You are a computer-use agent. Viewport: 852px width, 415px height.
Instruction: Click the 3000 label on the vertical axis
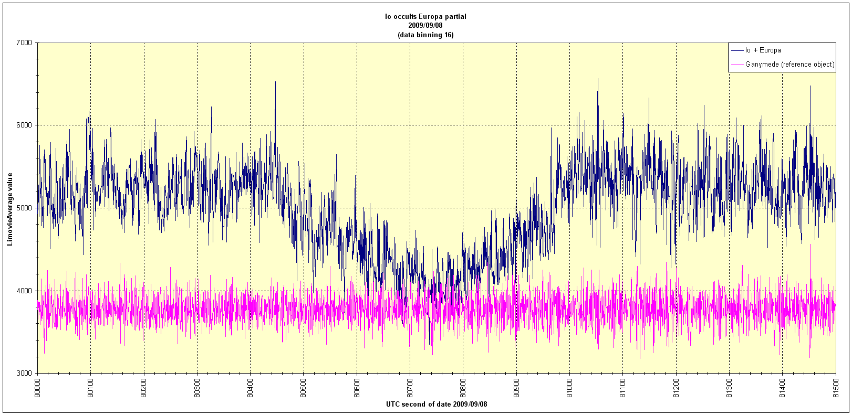(25, 373)
